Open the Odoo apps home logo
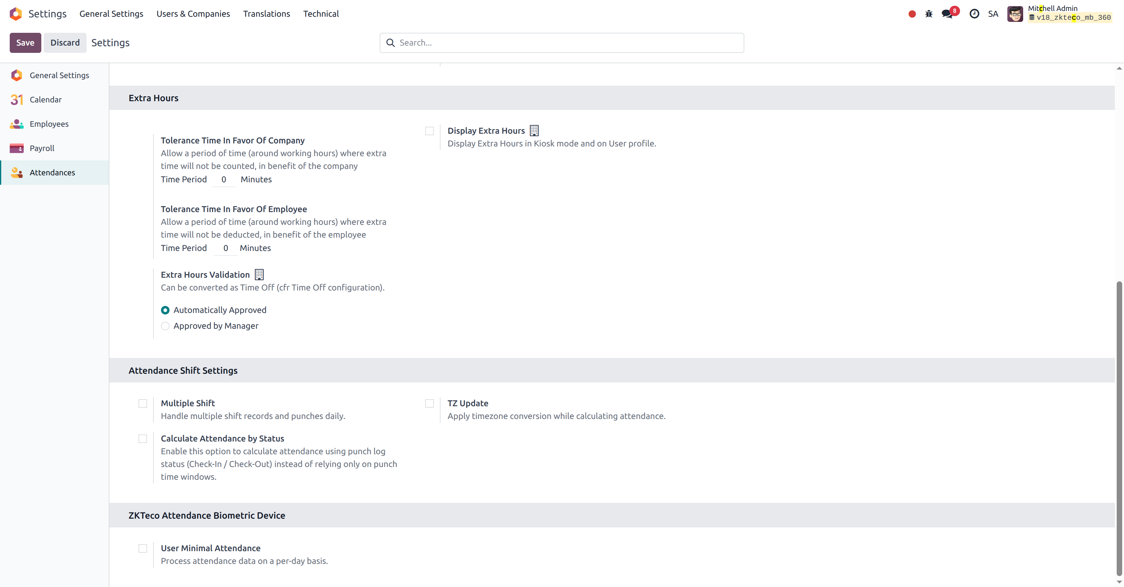The width and height of the screenshot is (1124, 587). coord(16,14)
